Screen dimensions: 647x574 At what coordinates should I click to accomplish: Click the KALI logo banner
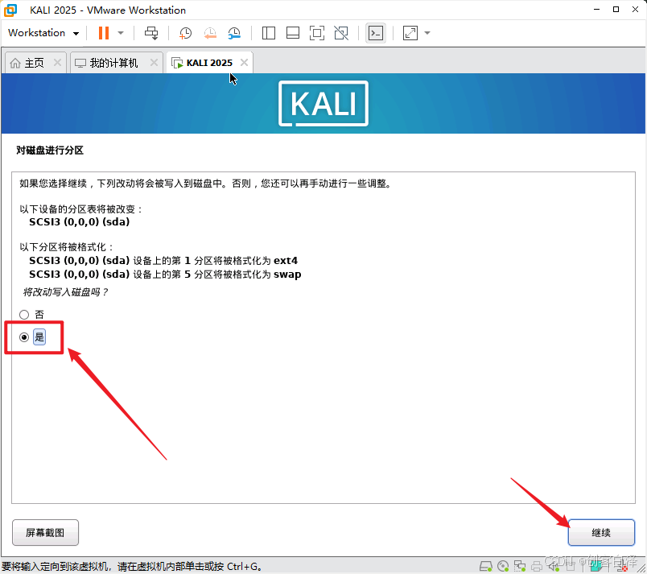[323, 104]
